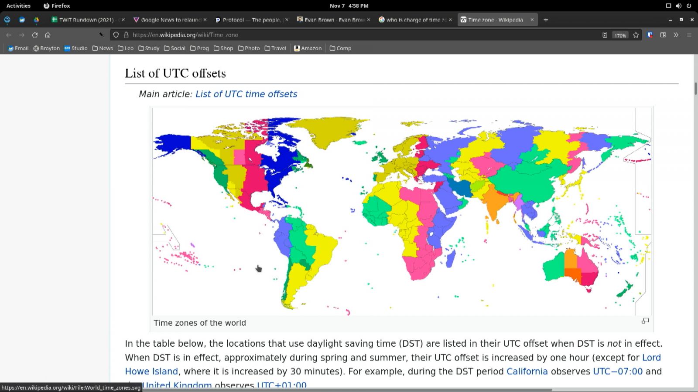Screen dimensions: 698x392
Task: Expand the Travel bookmarks folder
Action: click(275, 48)
